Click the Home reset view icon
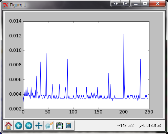 click(8, 126)
